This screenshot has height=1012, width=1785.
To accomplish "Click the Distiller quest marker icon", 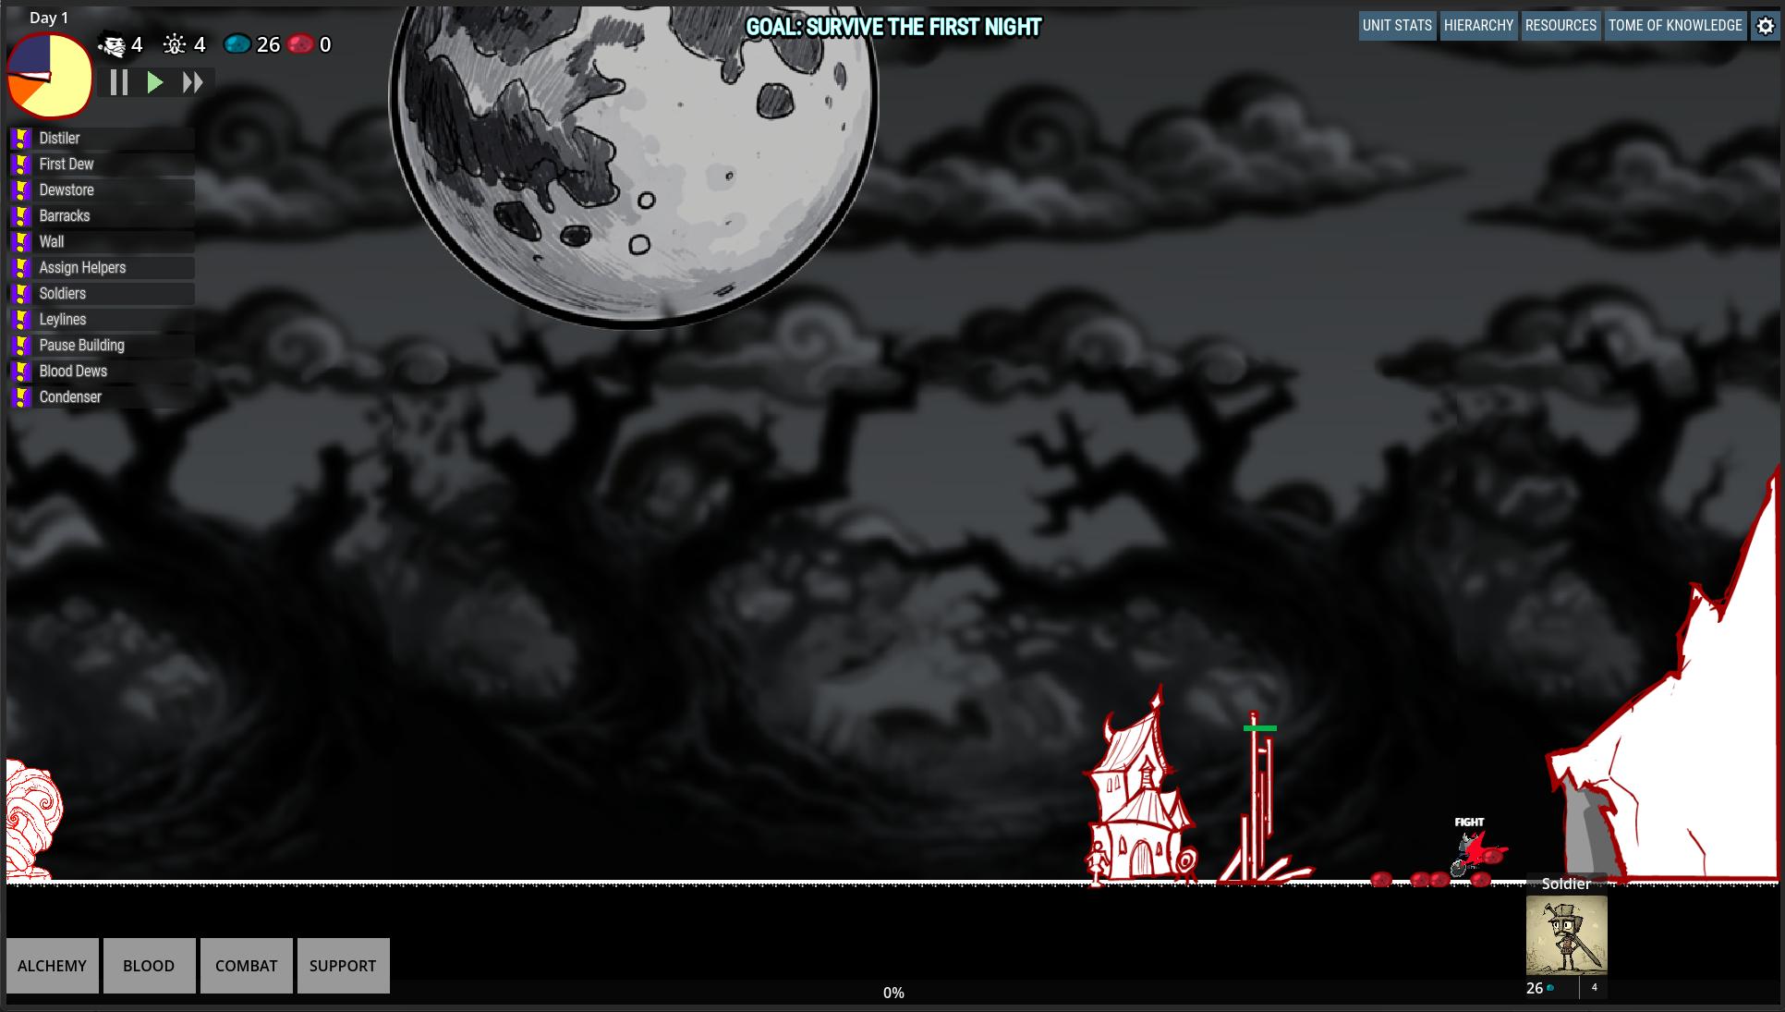I will [22, 139].
